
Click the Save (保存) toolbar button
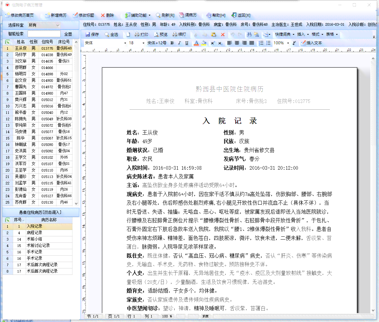coord(92,35)
